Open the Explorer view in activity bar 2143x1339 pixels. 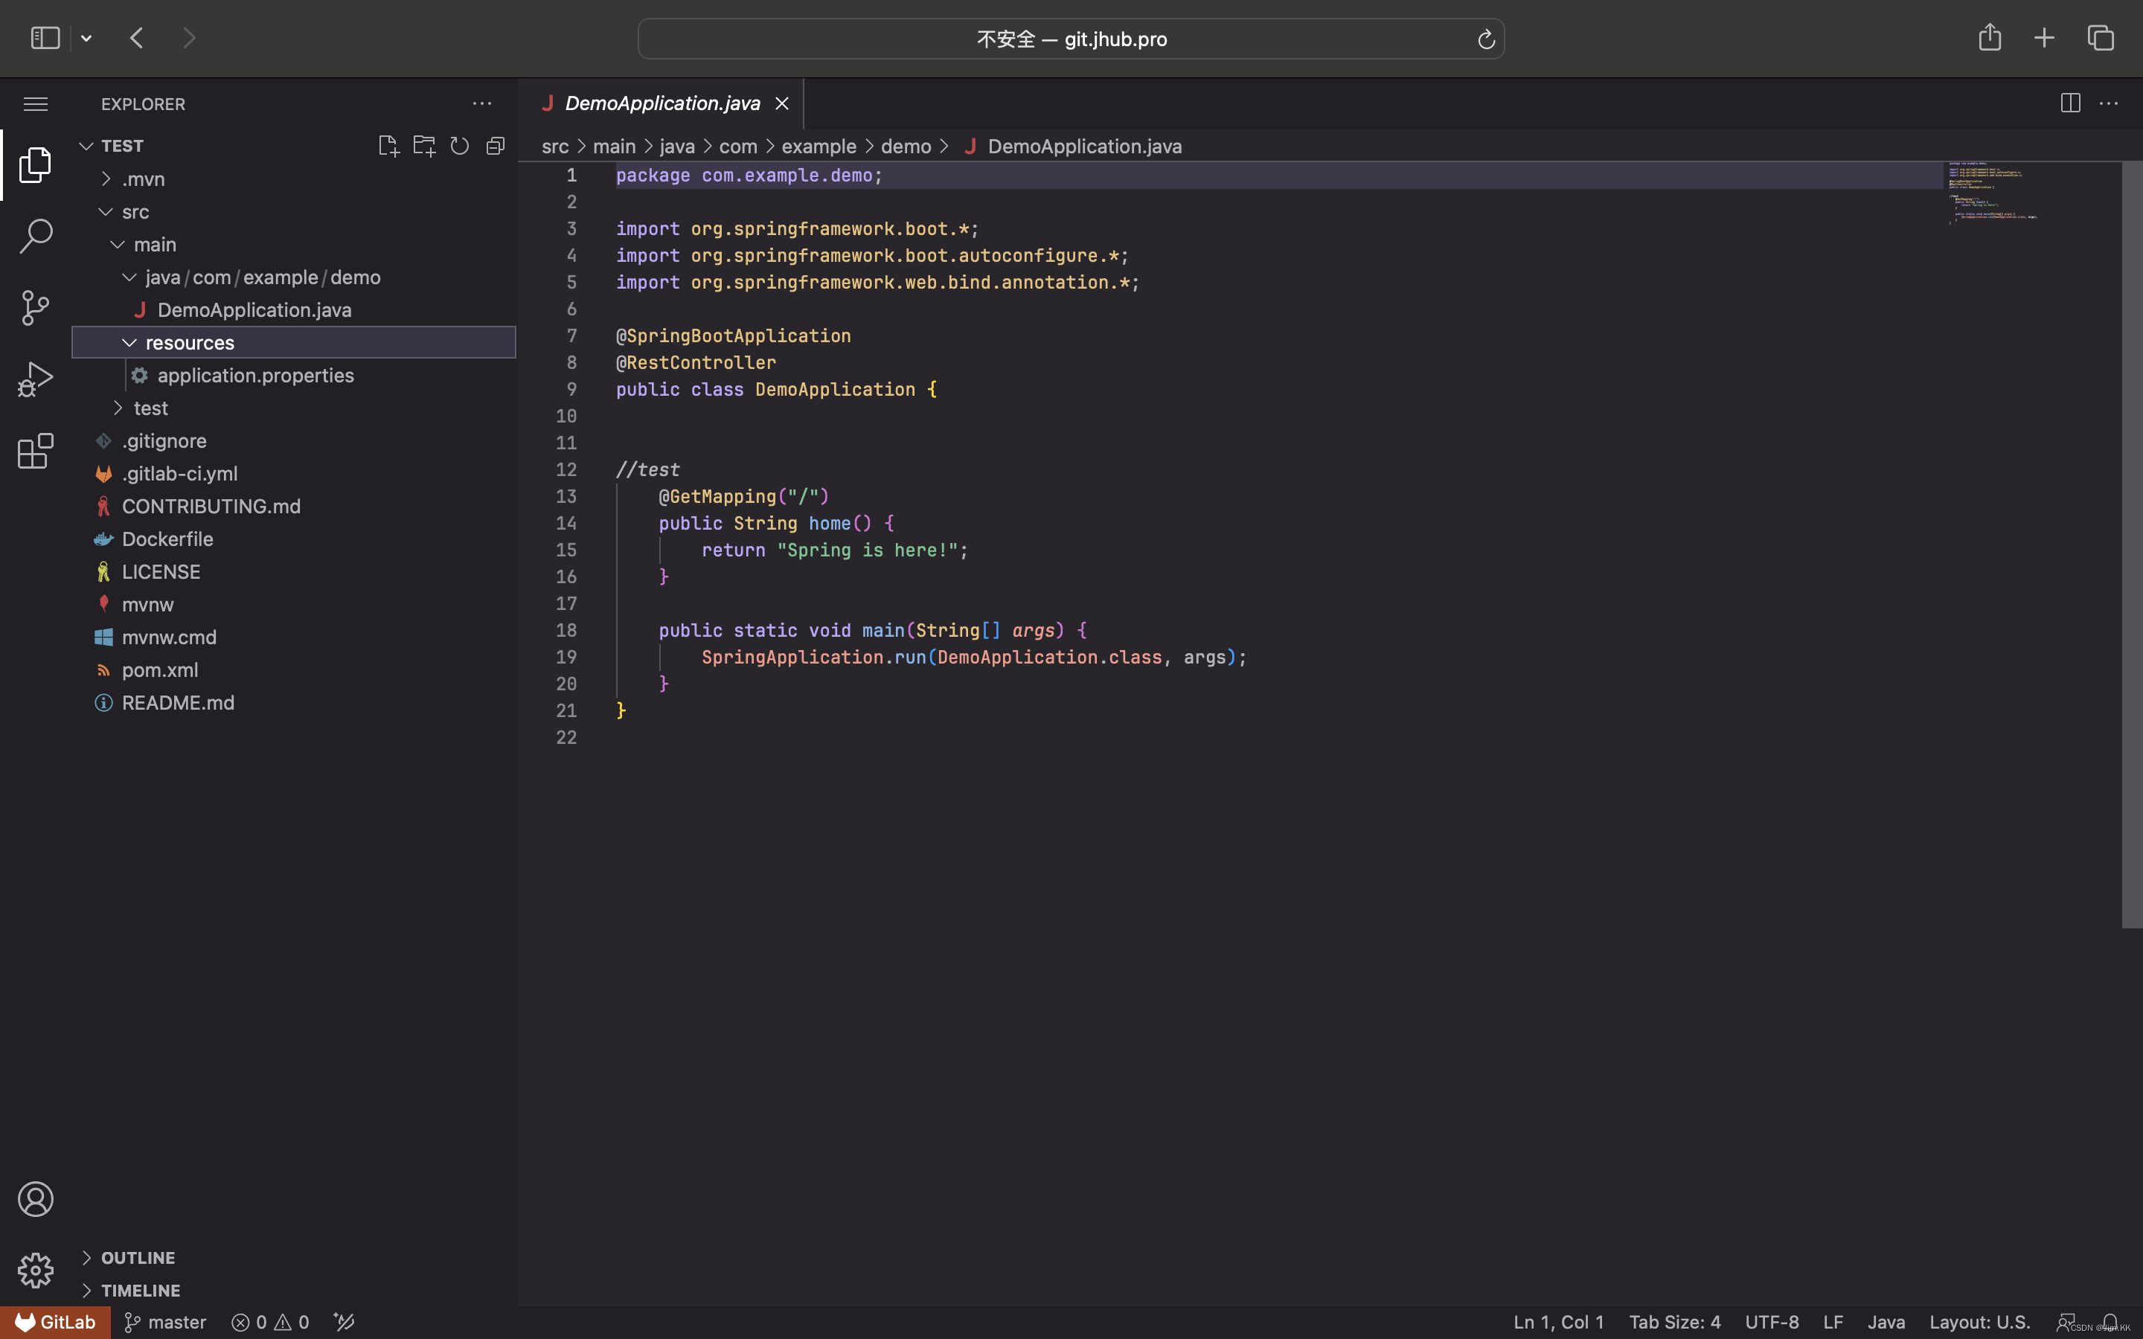pyautogui.click(x=36, y=164)
